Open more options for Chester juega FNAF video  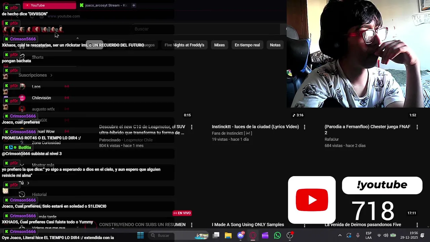(x=417, y=127)
